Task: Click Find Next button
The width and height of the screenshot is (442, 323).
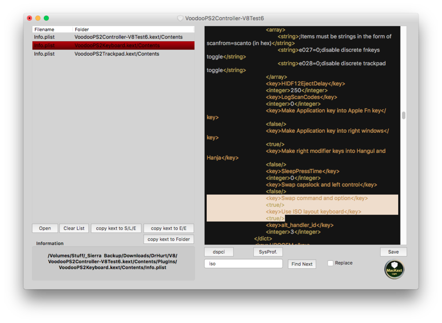Action: click(302, 264)
